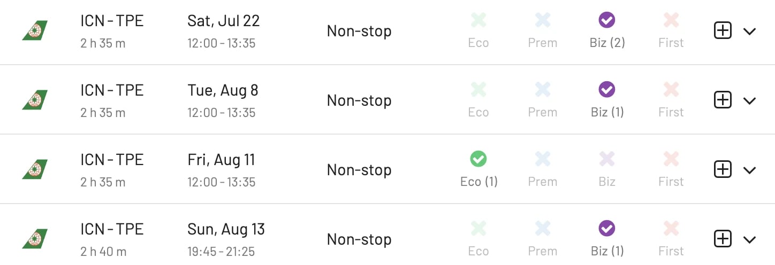This screenshot has height=265, width=775.
Task: Expand the Tue, Aug 8 flight details chevron
Action: (x=749, y=101)
